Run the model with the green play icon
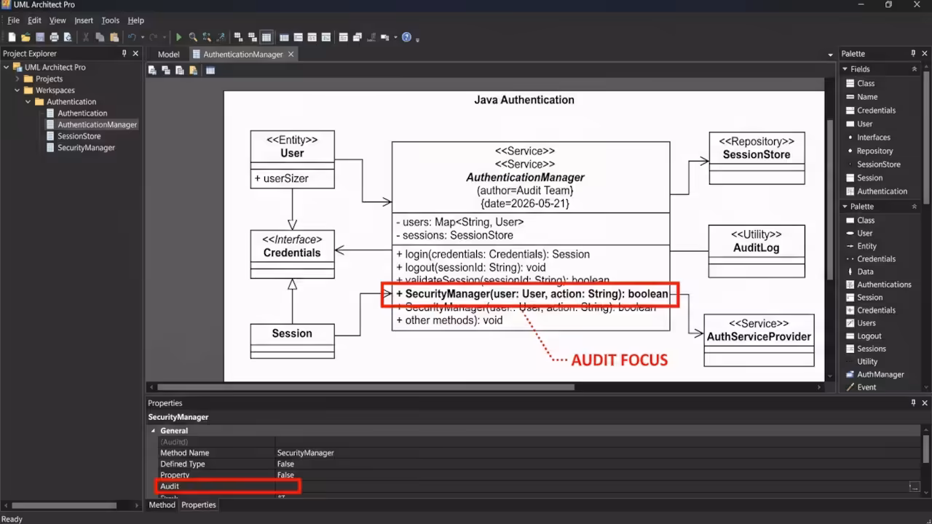 coord(179,37)
